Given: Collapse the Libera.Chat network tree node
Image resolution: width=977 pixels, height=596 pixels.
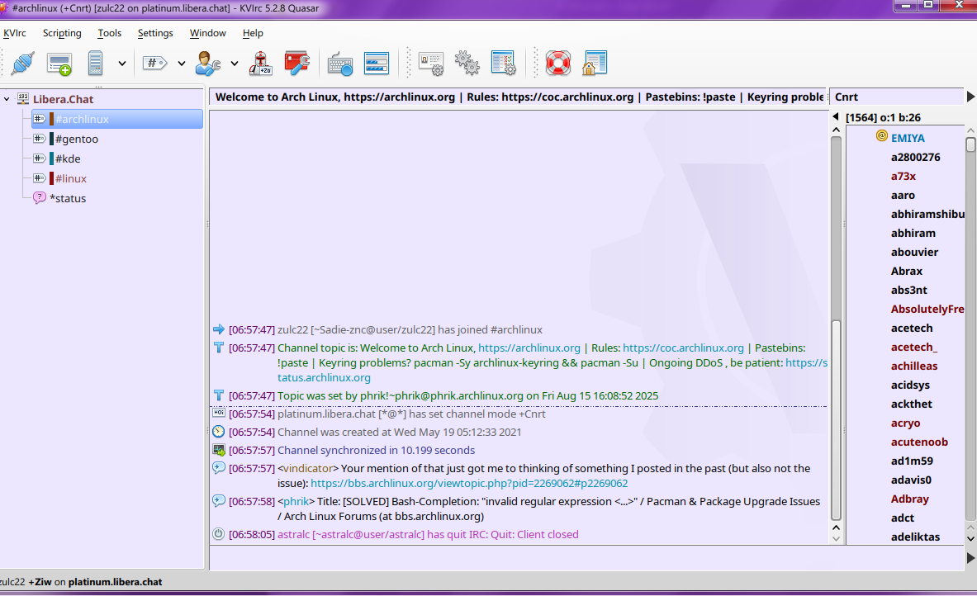Looking at the screenshot, I should [x=7, y=99].
